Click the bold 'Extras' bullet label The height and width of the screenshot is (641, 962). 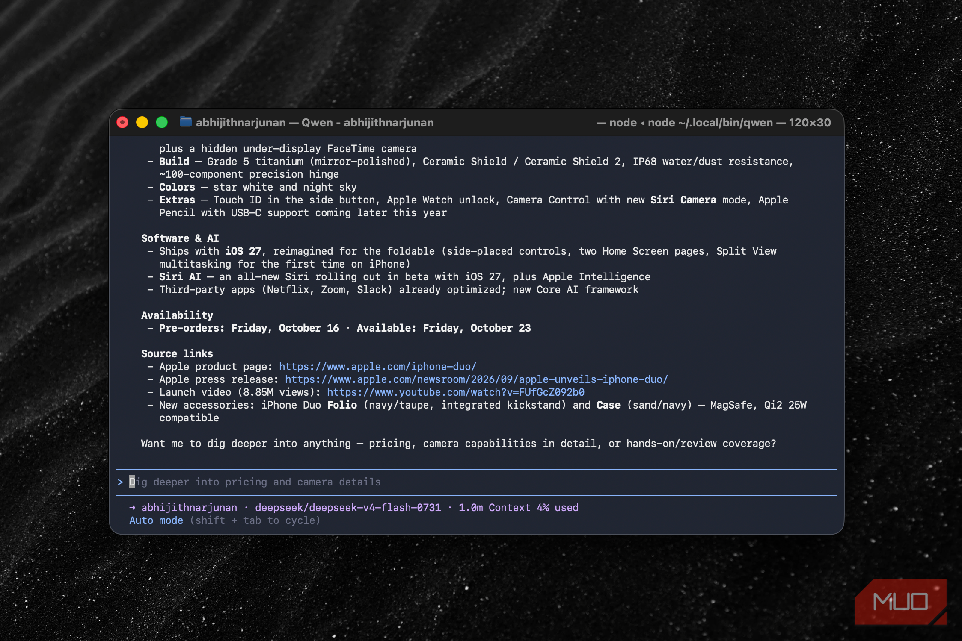[x=177, y=200]
